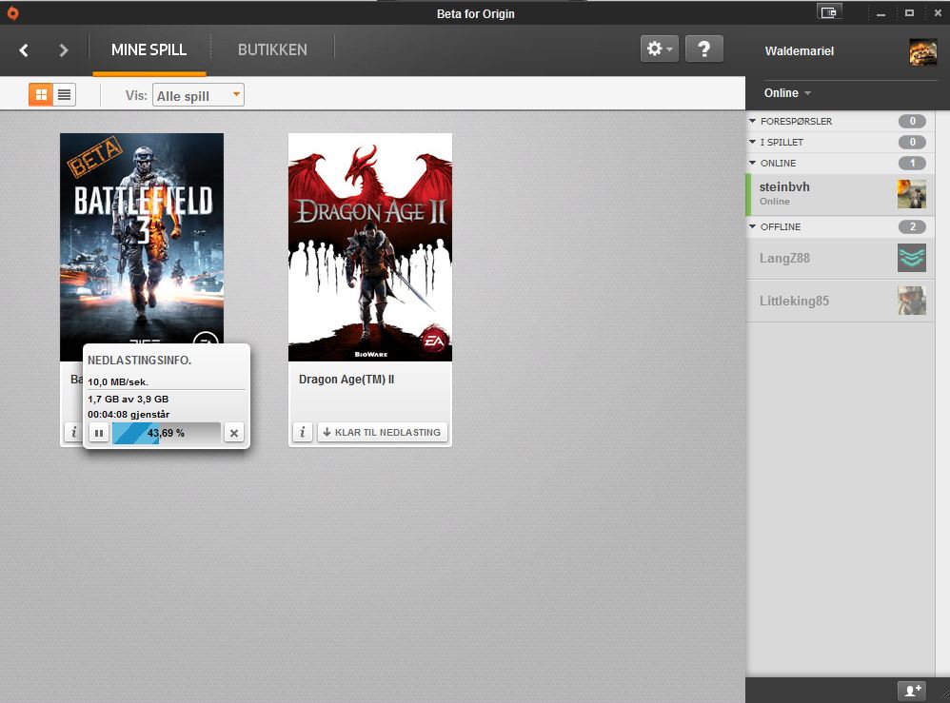Select the Battlefield 3 Beta cover art
The height and width of the screenshot is (703, 950).
(142, 239)
